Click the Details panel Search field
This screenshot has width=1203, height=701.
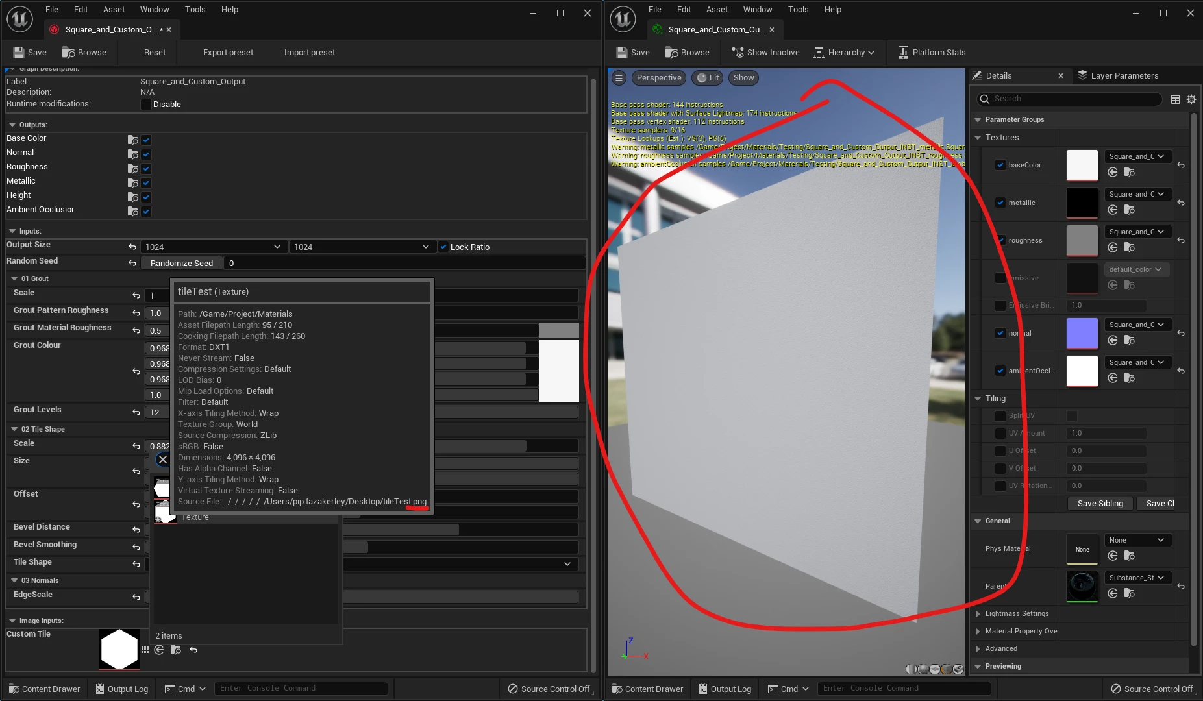1070,99
